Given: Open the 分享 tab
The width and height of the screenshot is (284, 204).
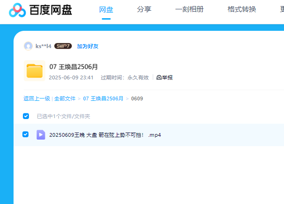Looking at the screenshot, I should [x=144, y=9].
